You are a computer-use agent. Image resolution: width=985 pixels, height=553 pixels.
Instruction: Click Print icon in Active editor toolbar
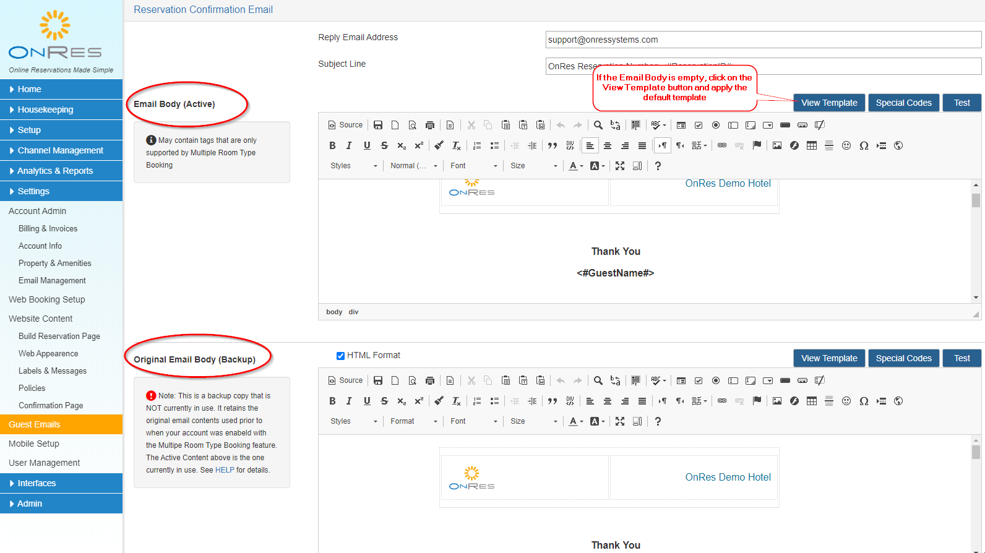[430, 125]
